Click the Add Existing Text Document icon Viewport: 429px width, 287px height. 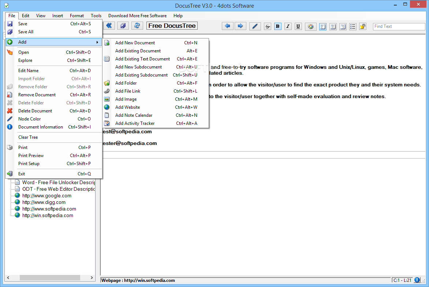tap(107, 59)
